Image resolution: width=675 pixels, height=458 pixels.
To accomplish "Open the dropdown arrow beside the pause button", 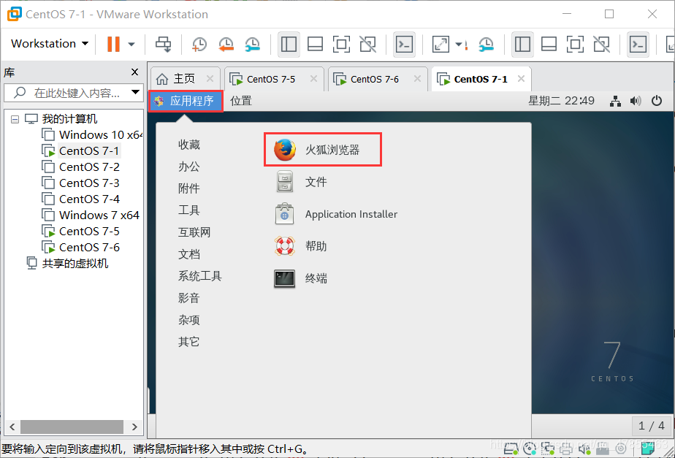I will click(131, 44).
